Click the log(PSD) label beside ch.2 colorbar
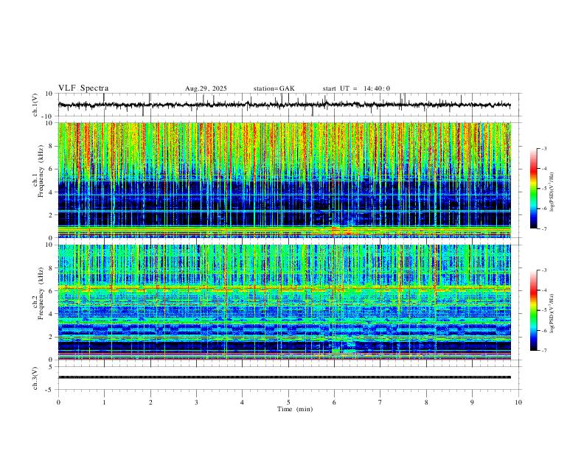The height and width of the screenshot is (451, 584). coord(552,313)
